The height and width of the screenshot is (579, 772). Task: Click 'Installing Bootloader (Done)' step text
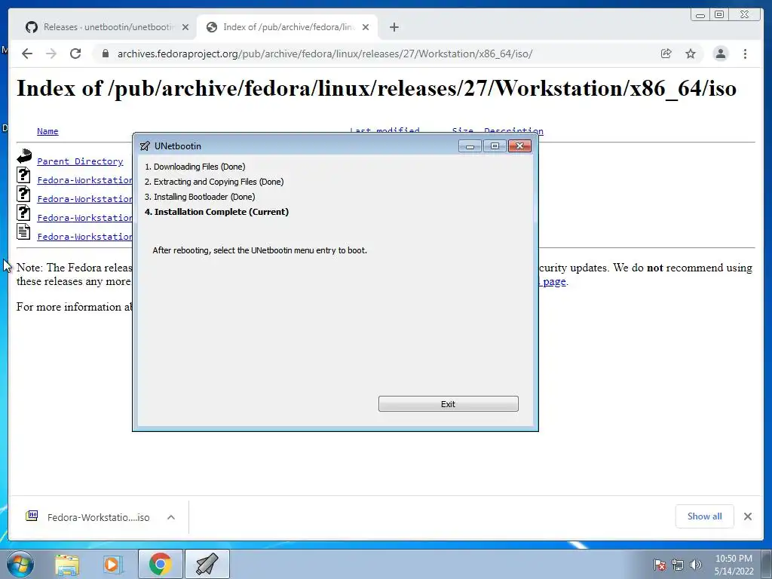pos(200,197)
